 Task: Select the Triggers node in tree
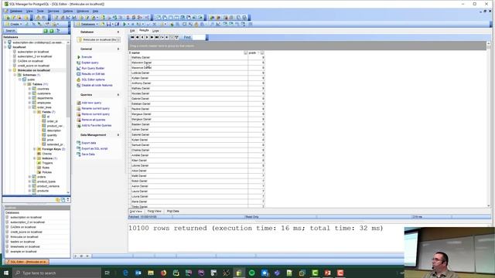click(47, 163)
